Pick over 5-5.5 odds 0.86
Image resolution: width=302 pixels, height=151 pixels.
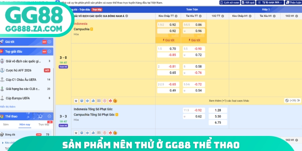(194, 25)
